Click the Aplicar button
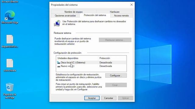Screen dimensions: 195x109 click(x=126, y=98)
